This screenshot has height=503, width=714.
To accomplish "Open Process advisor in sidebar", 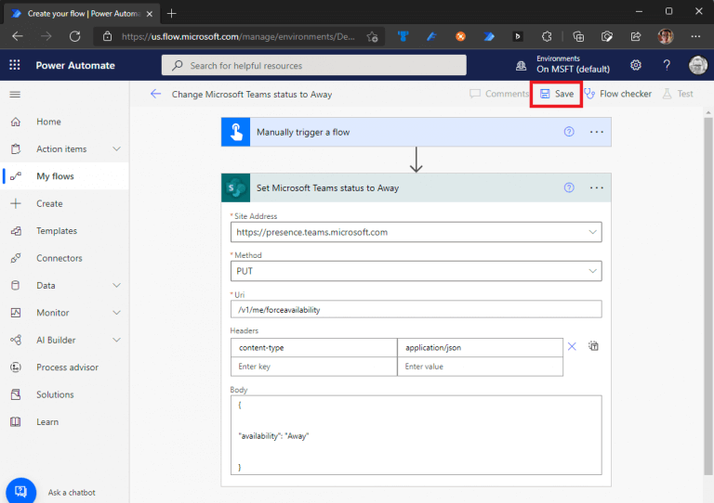I will coord(65,368).
